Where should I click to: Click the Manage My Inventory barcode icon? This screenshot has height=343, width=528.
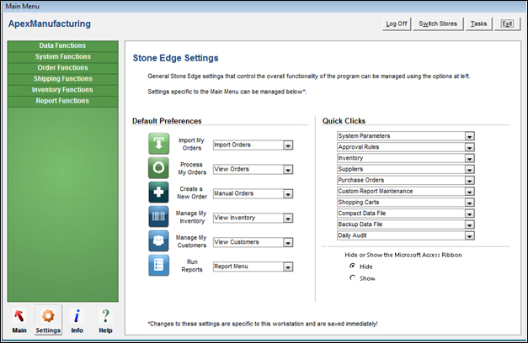[x=158, y=217]
